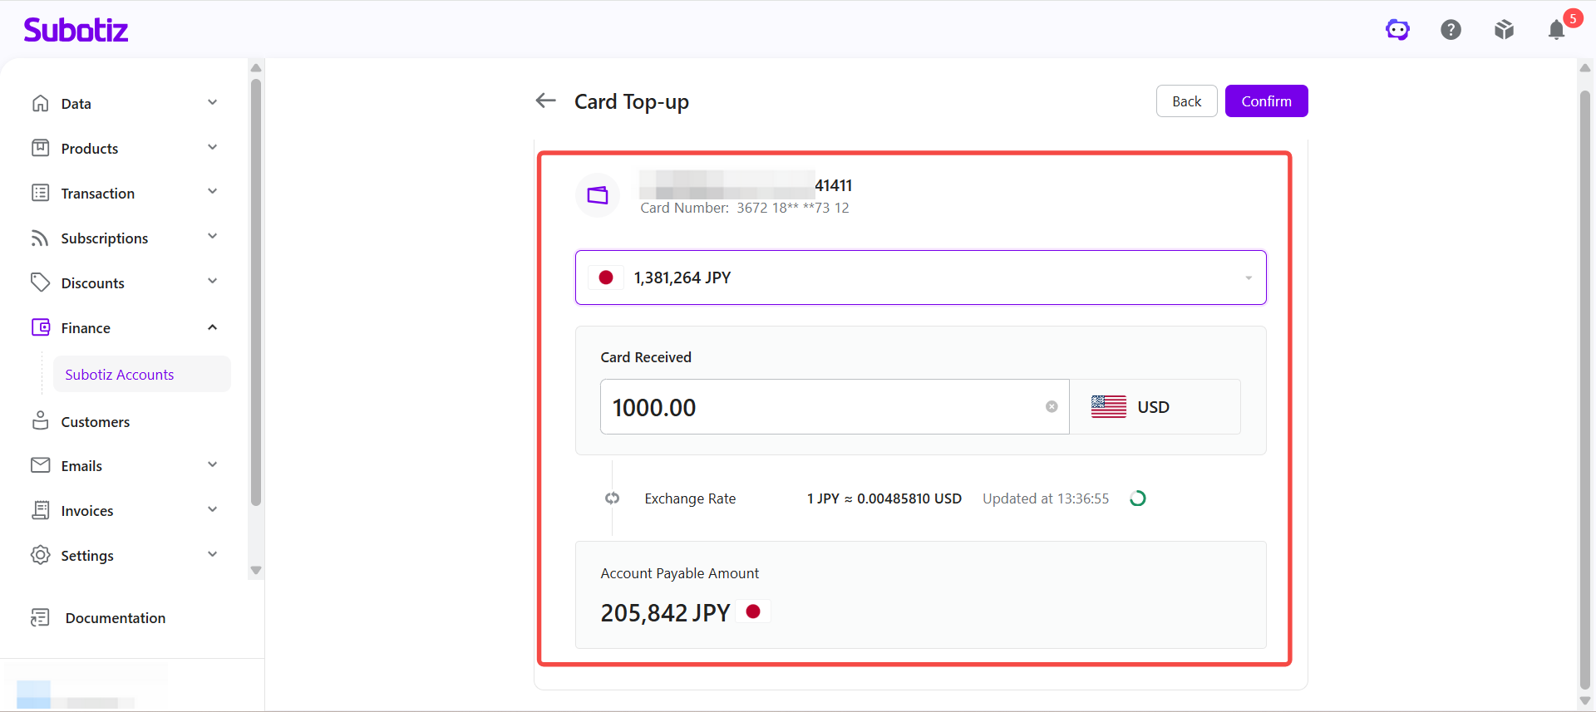Click the Data home icon
Image resolution: width=1596 pixels, height=712 pixels.
click(x=40, y=103)
